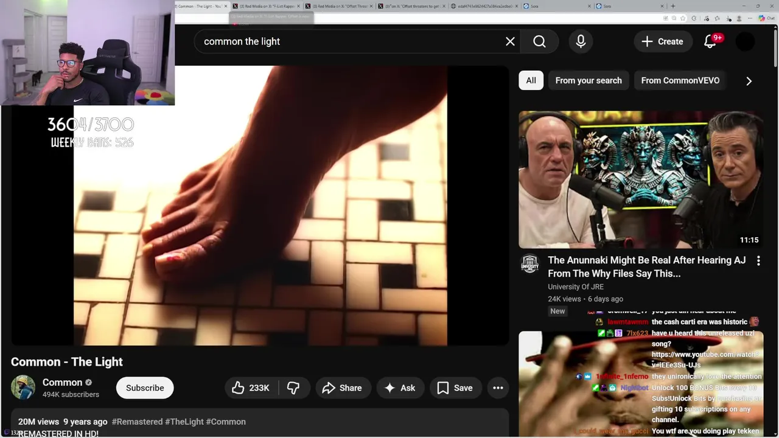This screenshot has width=779, height=438.
Task: Click the 20M views 9 years ago text
Action: pyautogui.click(x=63, y=422)
